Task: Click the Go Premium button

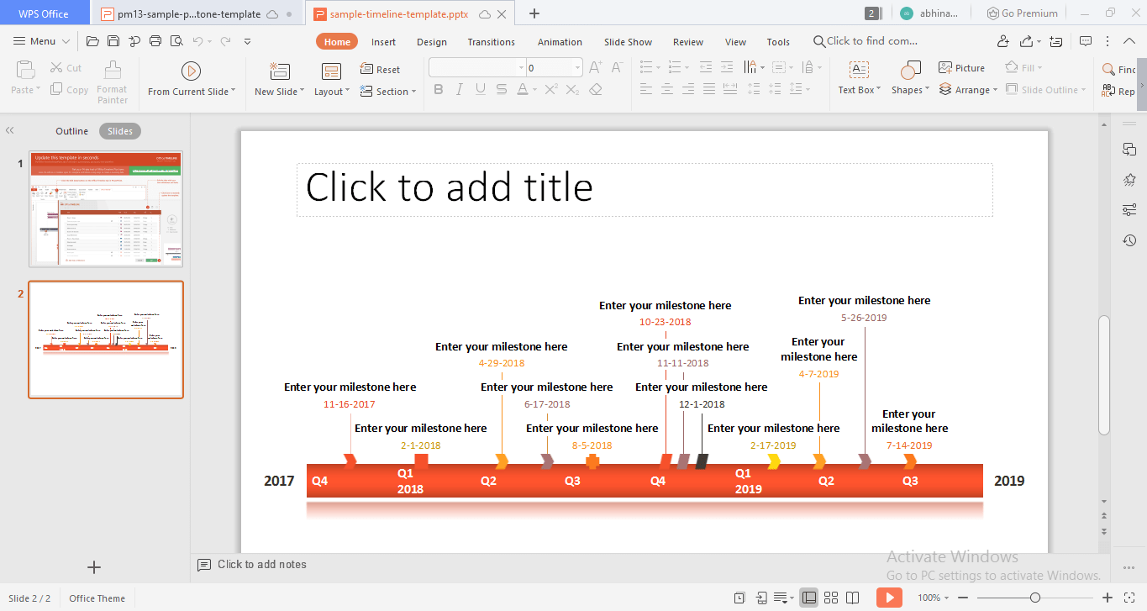Action: 1022,13
